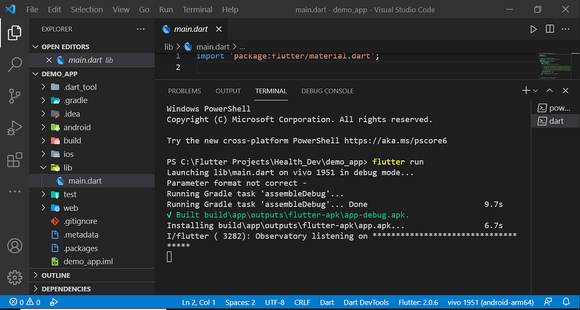Open the Selection menu
580x310 pixels.
point(88,10)
